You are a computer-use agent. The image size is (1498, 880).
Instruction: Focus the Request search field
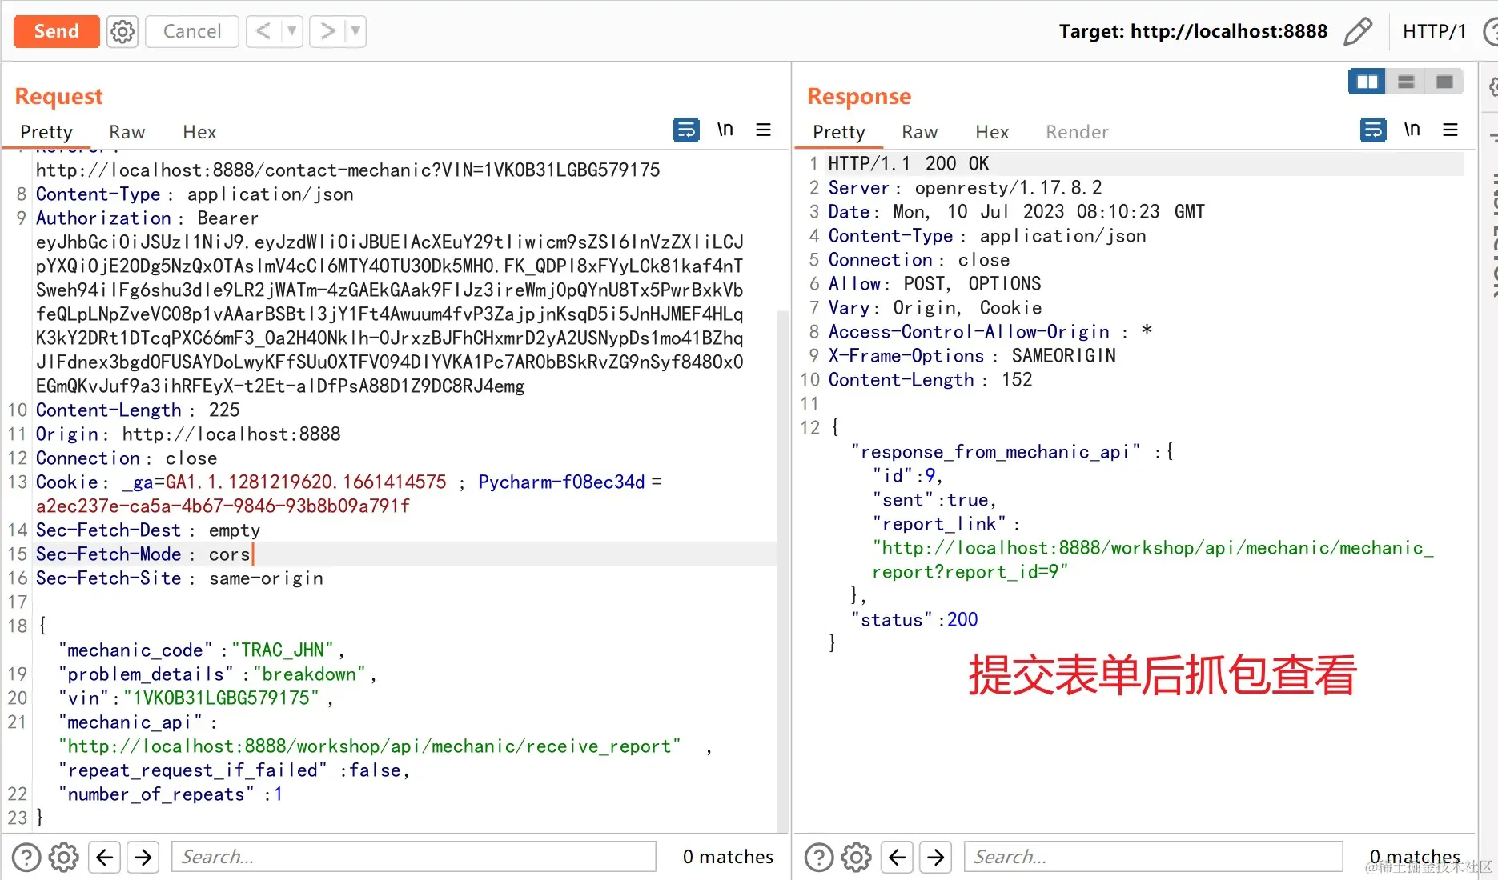point(414,857)
